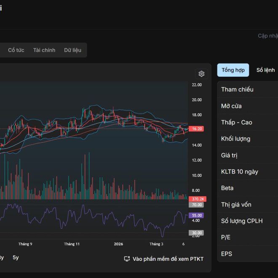Click the Thị giá vốn row
The height and width of the screenshot is (278, 278).
247,204
